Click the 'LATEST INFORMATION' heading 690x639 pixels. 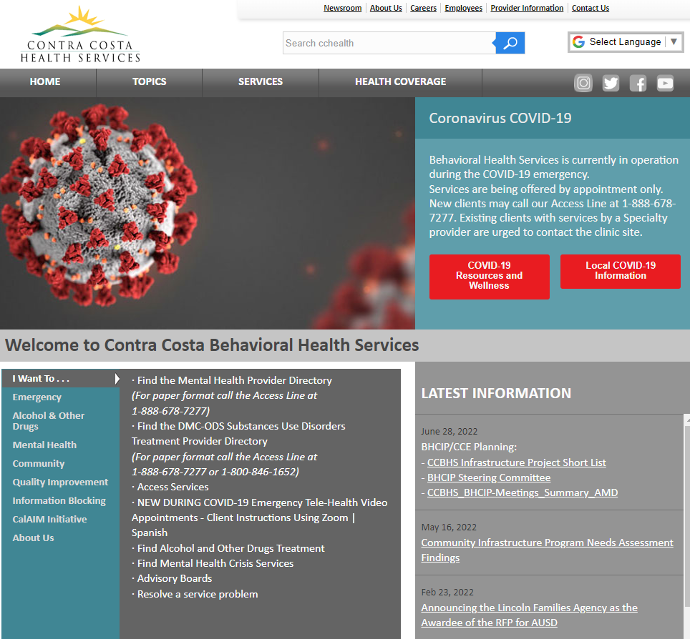coord(496,393)
